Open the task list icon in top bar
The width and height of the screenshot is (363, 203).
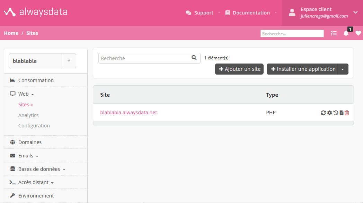point(334,33)
